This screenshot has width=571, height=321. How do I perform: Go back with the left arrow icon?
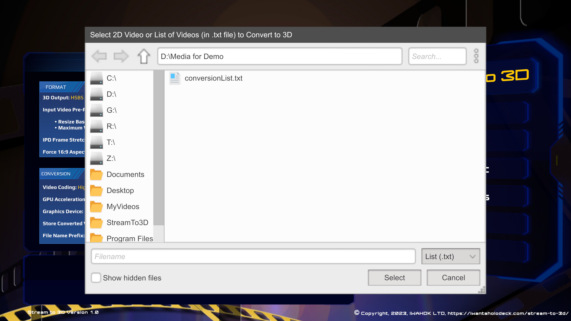99,56
